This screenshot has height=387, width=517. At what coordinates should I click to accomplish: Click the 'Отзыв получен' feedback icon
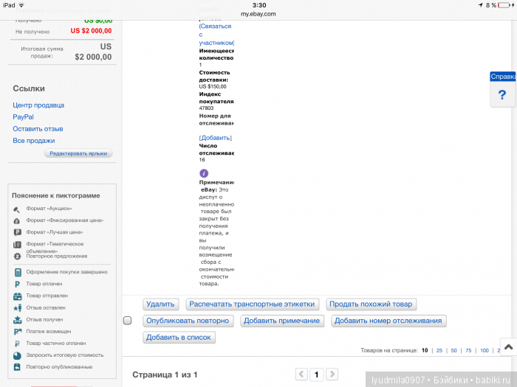[x=17, y=319]
